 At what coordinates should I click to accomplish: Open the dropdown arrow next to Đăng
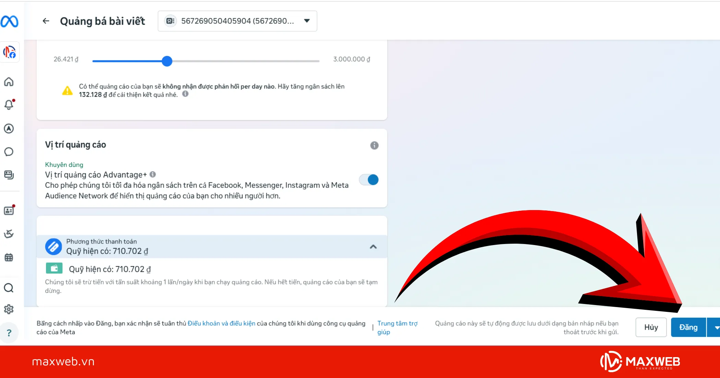point(716,327)
